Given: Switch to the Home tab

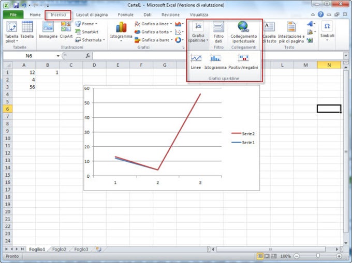Looking at the screenshot, I should point(35,15).
